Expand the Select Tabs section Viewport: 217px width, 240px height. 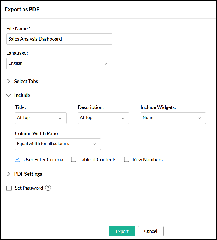pyautogui.click(x=8, y=81)
